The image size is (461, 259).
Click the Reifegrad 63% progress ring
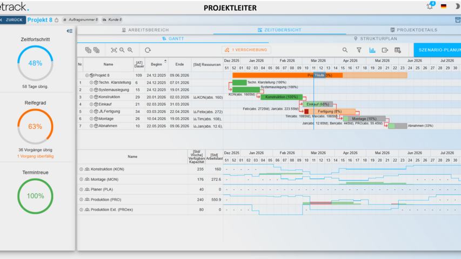tap(35, 127)
